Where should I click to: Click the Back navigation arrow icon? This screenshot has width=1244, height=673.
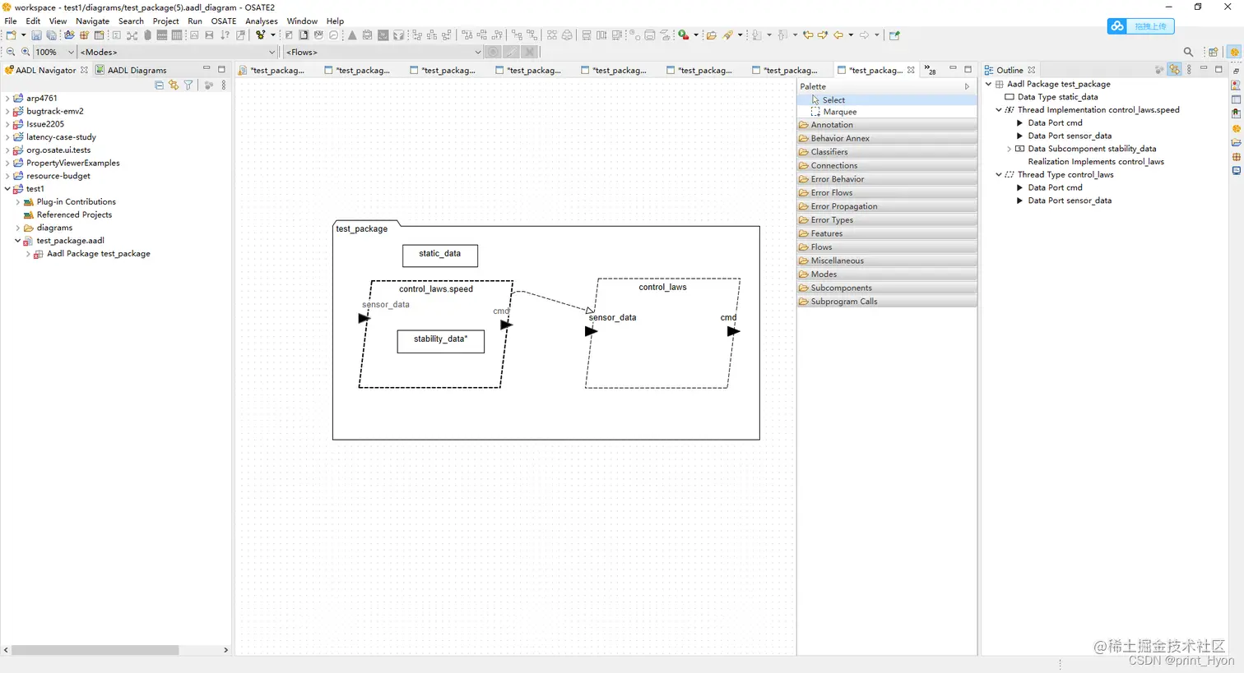coord(838,35)
